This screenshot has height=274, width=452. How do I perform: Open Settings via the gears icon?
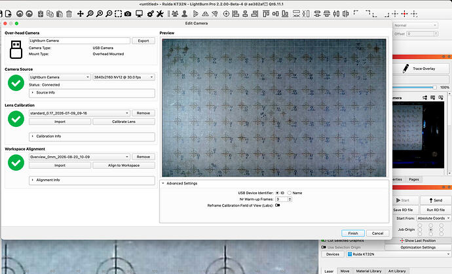pyautogui.click(x=151, y=14)
